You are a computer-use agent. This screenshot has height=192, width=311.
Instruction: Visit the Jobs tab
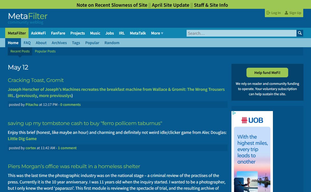coord(110,33)
